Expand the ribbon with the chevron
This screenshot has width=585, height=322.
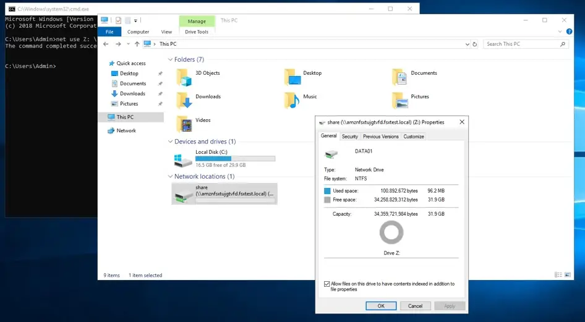(x=560, y=32)
